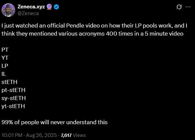Viewport: 195px width, 140px height.
Task: Open the 7,617 Views analytics link
Action: click(73, 135)
